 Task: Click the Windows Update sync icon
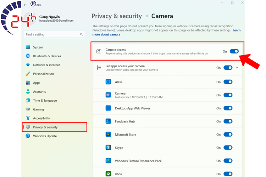pyautogui.click(x=28, y=136)
